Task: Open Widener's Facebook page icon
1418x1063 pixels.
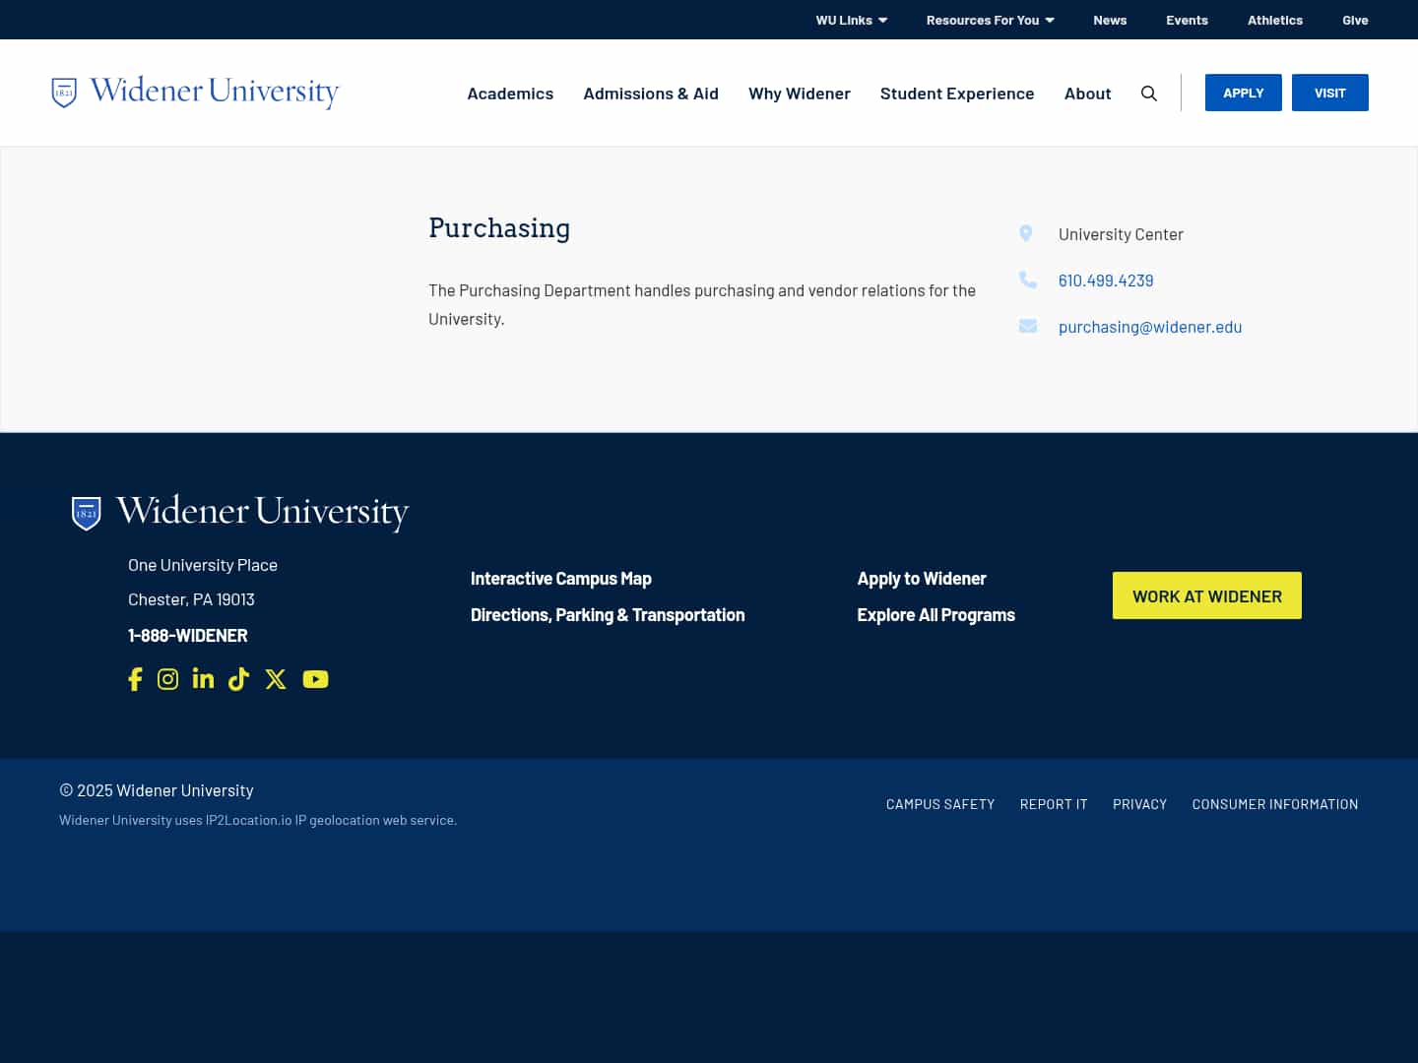Action: [x=136, y=679]
